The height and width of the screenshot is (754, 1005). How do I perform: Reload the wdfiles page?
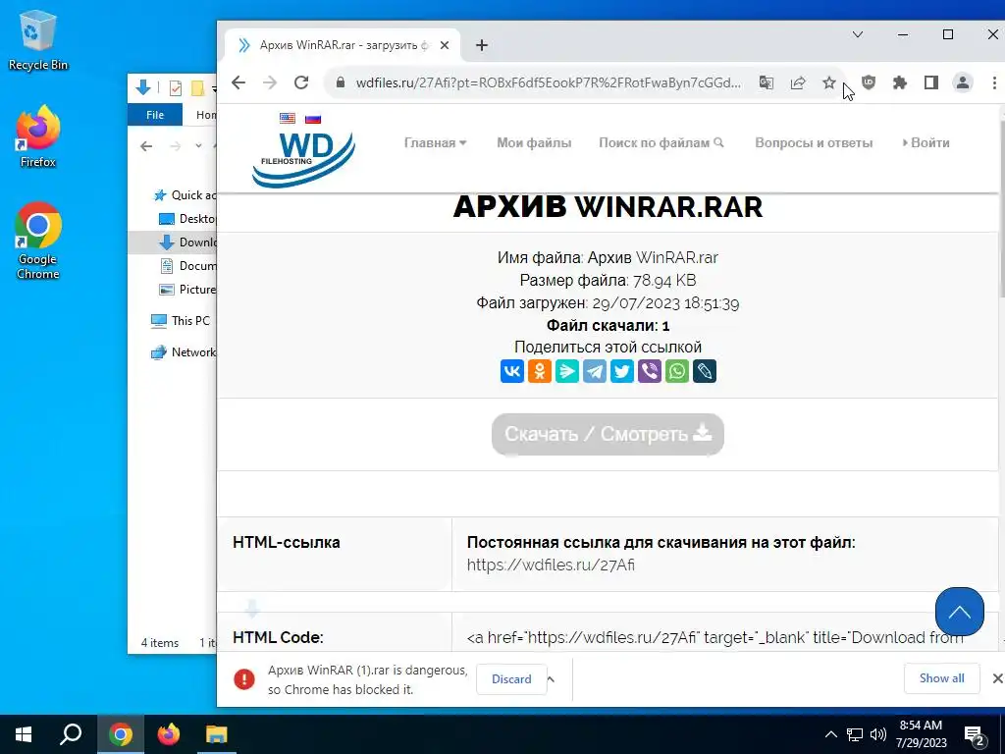click(x=301, y=82)
